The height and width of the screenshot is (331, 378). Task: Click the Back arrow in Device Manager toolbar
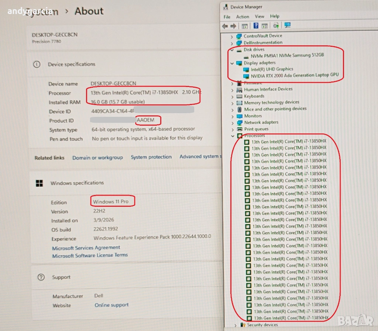(225, 26)
